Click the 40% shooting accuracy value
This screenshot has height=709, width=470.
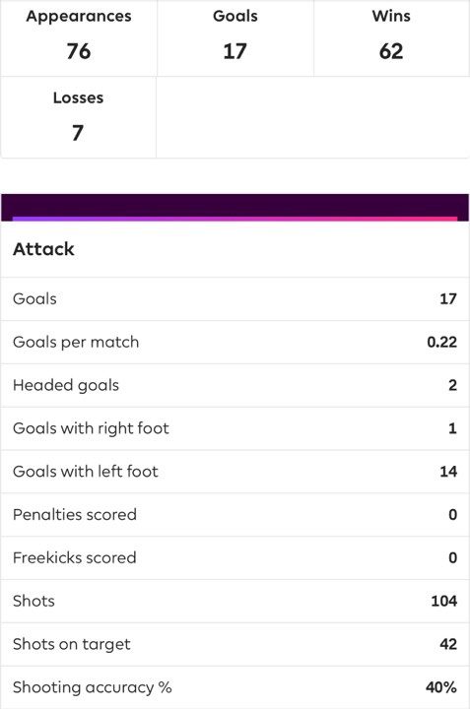[441, 687]
